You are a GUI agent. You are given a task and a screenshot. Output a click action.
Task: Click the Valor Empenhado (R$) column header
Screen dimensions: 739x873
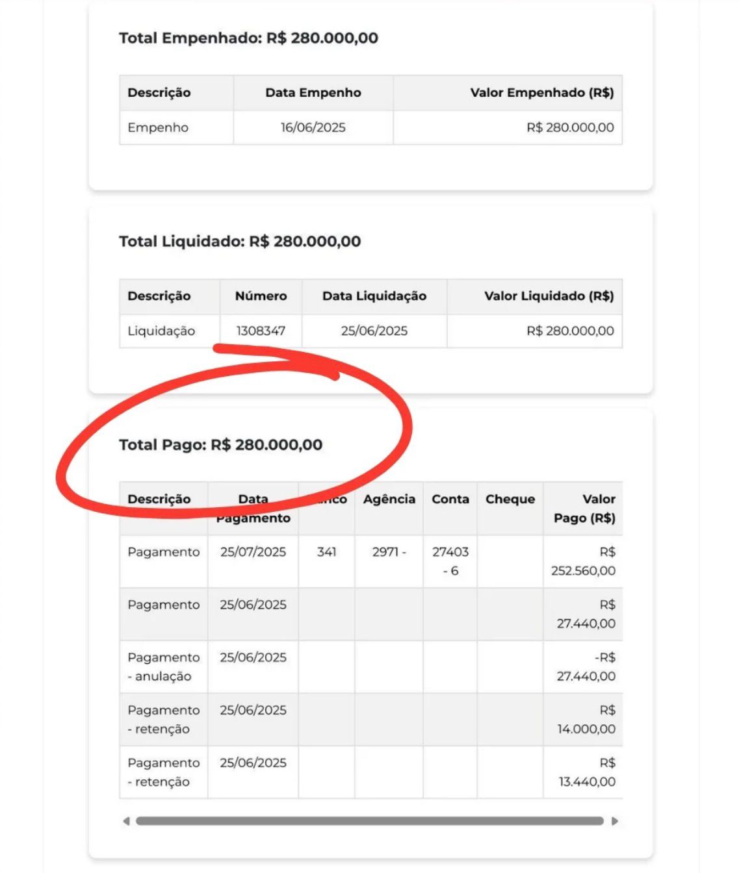[541, 93]
